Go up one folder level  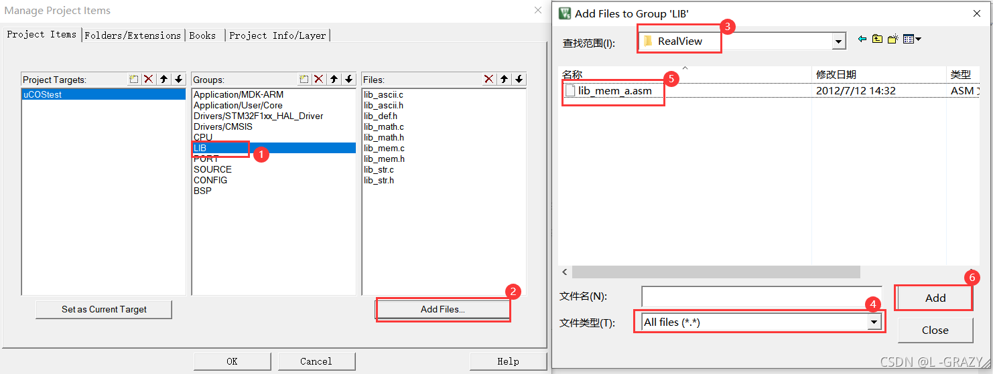click(x=878, y=39)
